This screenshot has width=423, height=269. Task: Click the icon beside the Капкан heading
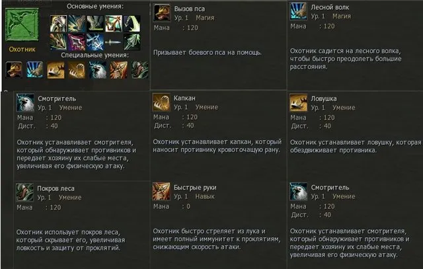pos(161,102)
